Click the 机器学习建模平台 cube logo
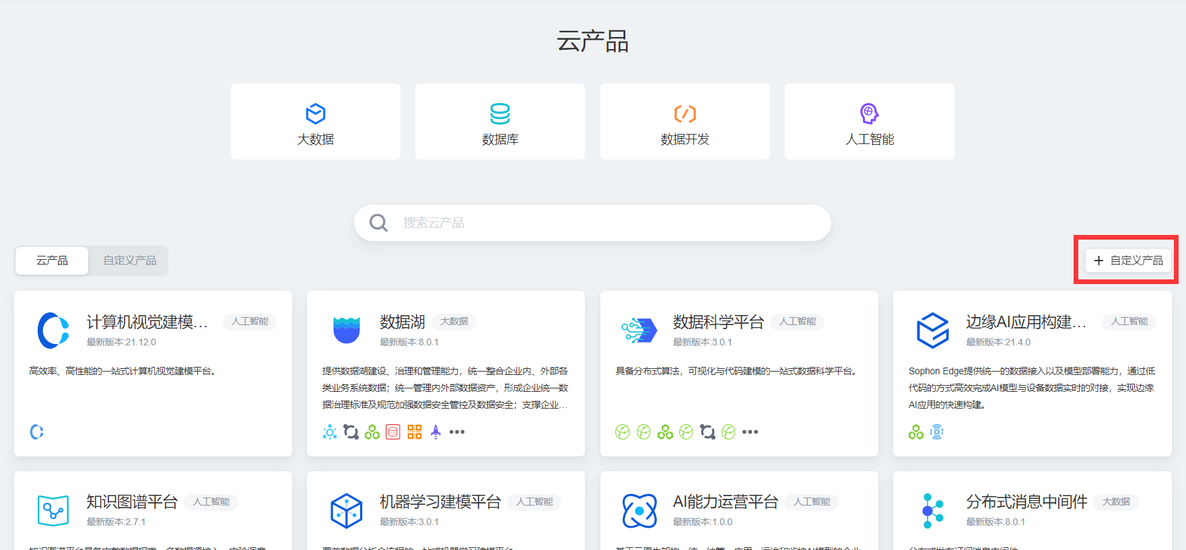This screenshot has width=1186, height=550. pyautogui.click(x=347, y=511)
